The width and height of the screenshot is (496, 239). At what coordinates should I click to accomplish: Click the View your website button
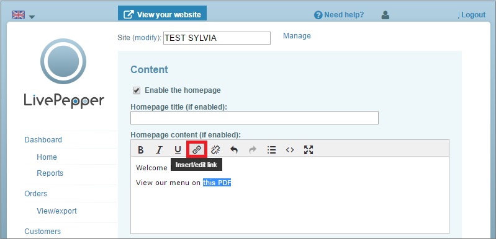[x=162, y=14]
